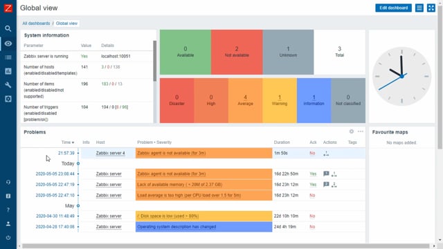Open Problems widget settings gear
This screenshot has width=443, height=249.
[x=351, y=131]
